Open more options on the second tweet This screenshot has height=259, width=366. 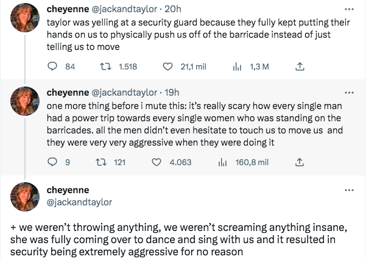tap(348, 93)
